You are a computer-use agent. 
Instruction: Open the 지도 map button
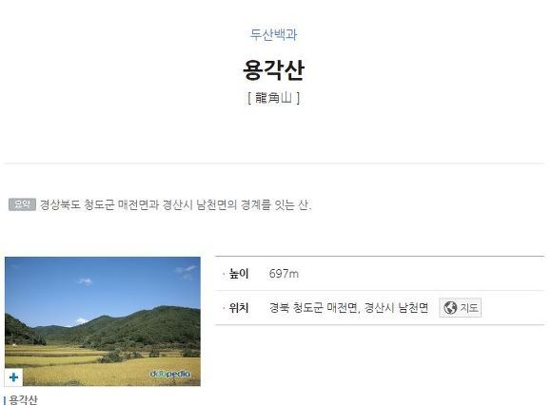click(460, 308)
